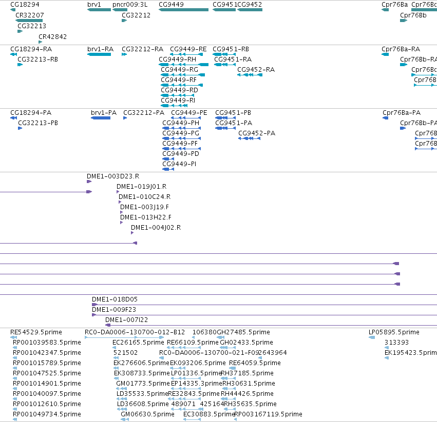437x422 pixels.
Task: Click EST LD36608.5prime
Action: click(143, 404)
